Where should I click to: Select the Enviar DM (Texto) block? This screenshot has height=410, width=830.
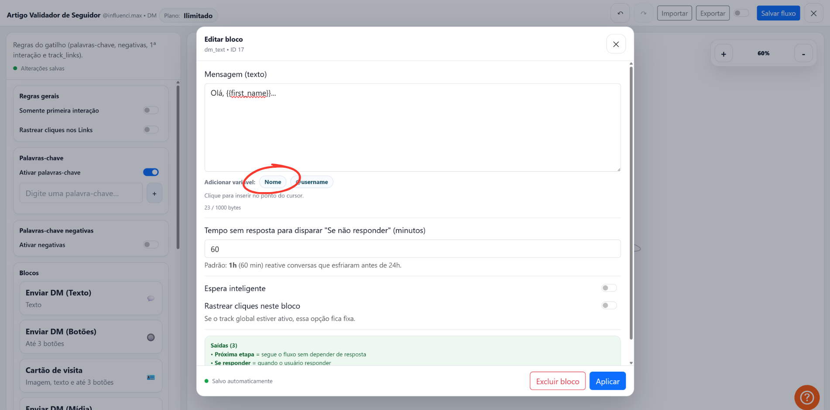[91, 298]
